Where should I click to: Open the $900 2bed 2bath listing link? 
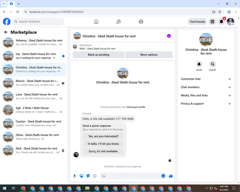[97, 48]
